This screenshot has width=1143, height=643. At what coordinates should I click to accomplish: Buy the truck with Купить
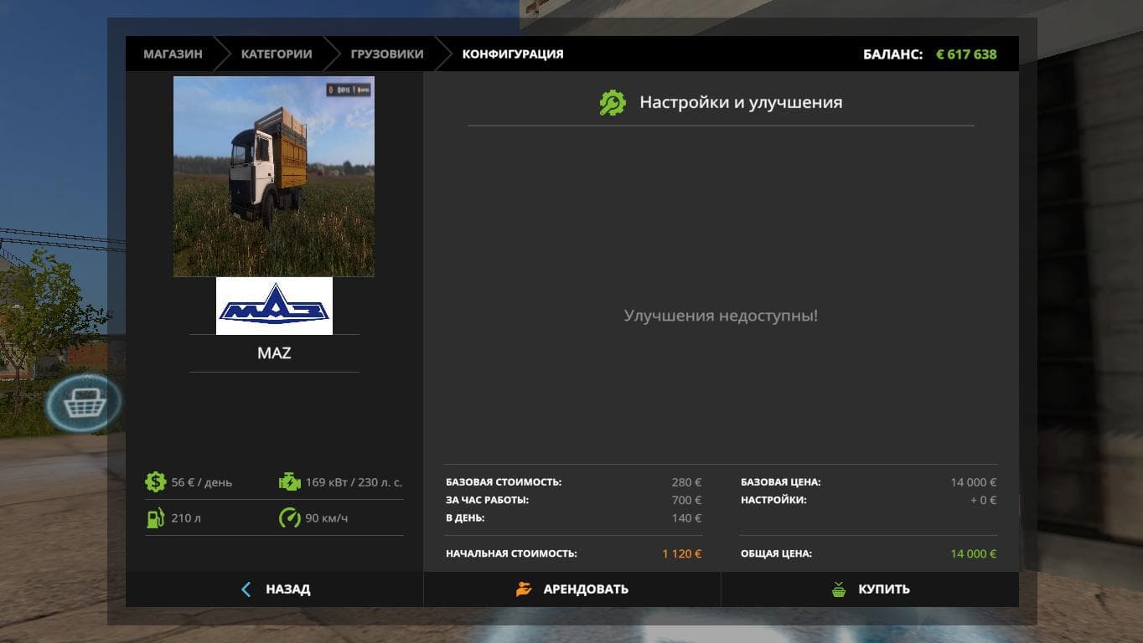point(870,589)
